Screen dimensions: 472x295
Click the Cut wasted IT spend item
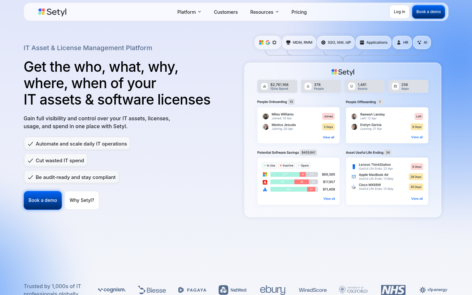click(x=56, y=161)
